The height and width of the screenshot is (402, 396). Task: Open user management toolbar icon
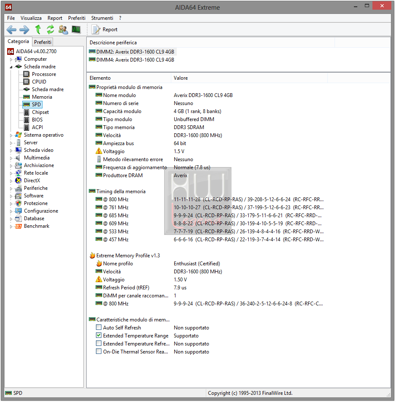click(63, 30)
